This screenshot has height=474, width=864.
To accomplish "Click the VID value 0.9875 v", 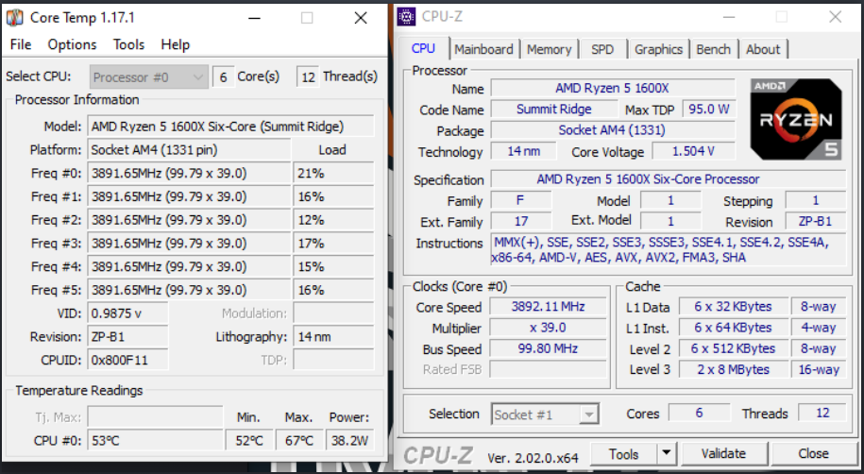I will (x=127, y=313).
